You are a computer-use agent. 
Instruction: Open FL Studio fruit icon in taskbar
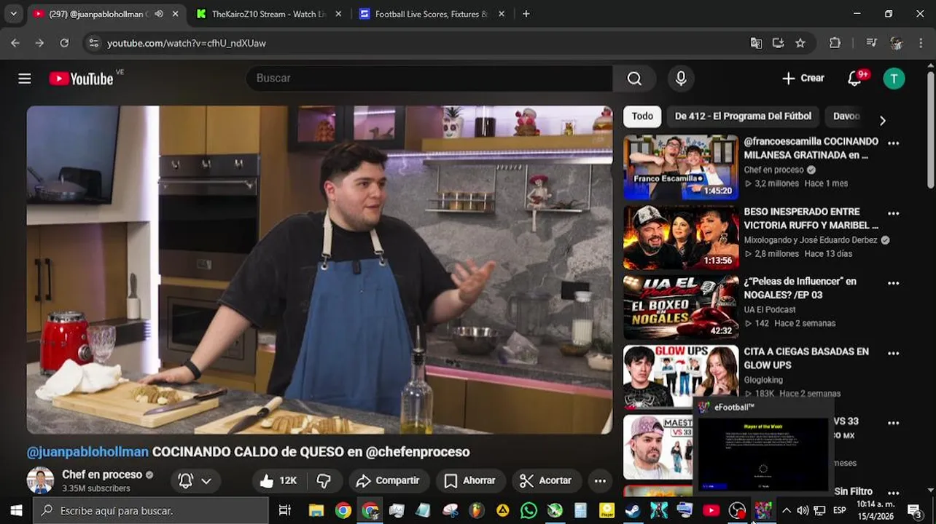476,511
